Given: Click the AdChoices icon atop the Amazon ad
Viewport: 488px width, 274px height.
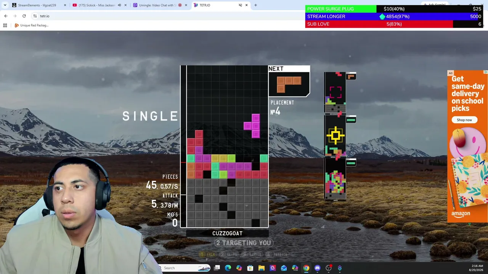Looking at the screenshot, I should click(486, 72).
